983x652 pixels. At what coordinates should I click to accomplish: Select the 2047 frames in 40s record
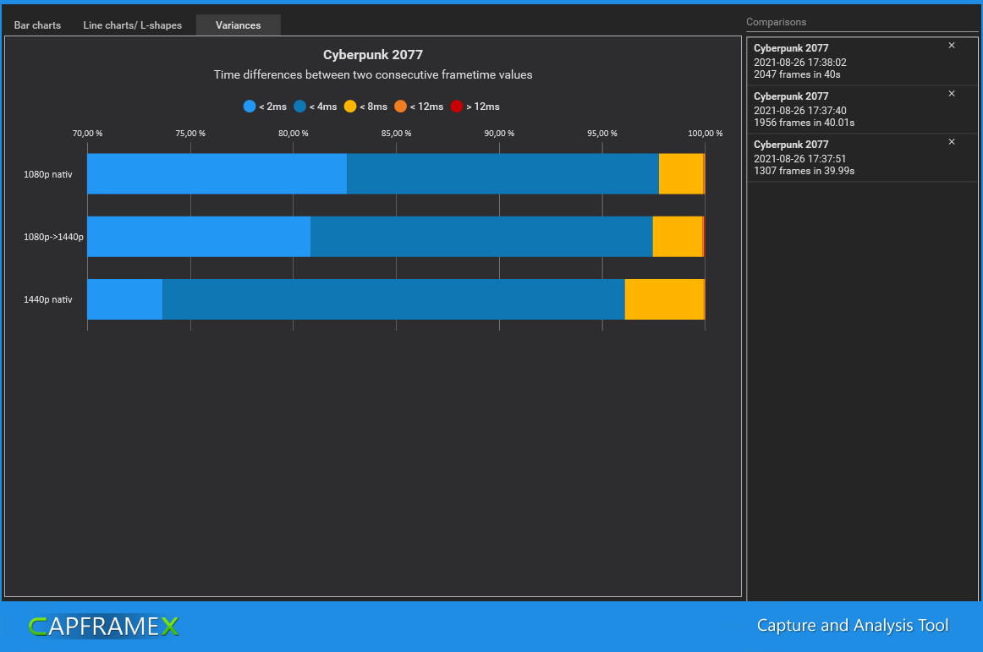click(x=862, y=62)
